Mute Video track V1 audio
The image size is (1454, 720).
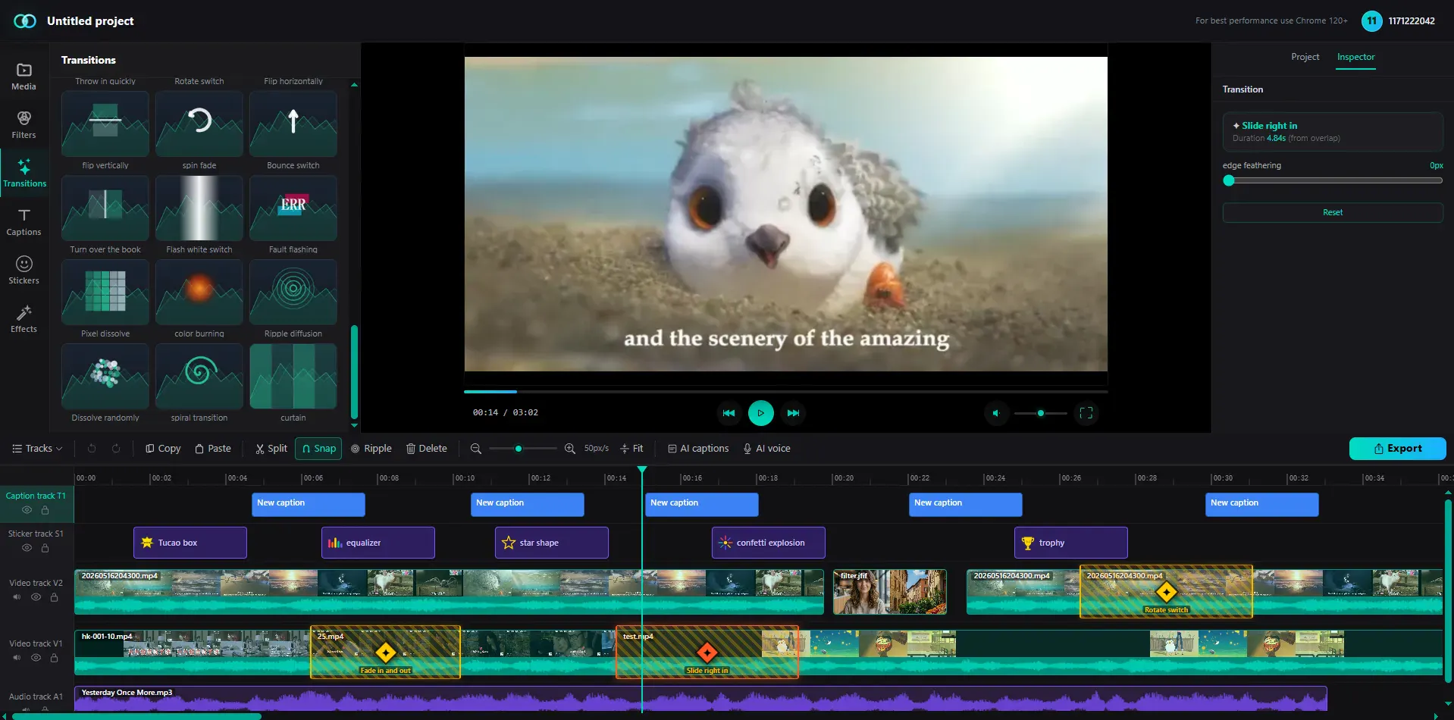click(17, 658)
